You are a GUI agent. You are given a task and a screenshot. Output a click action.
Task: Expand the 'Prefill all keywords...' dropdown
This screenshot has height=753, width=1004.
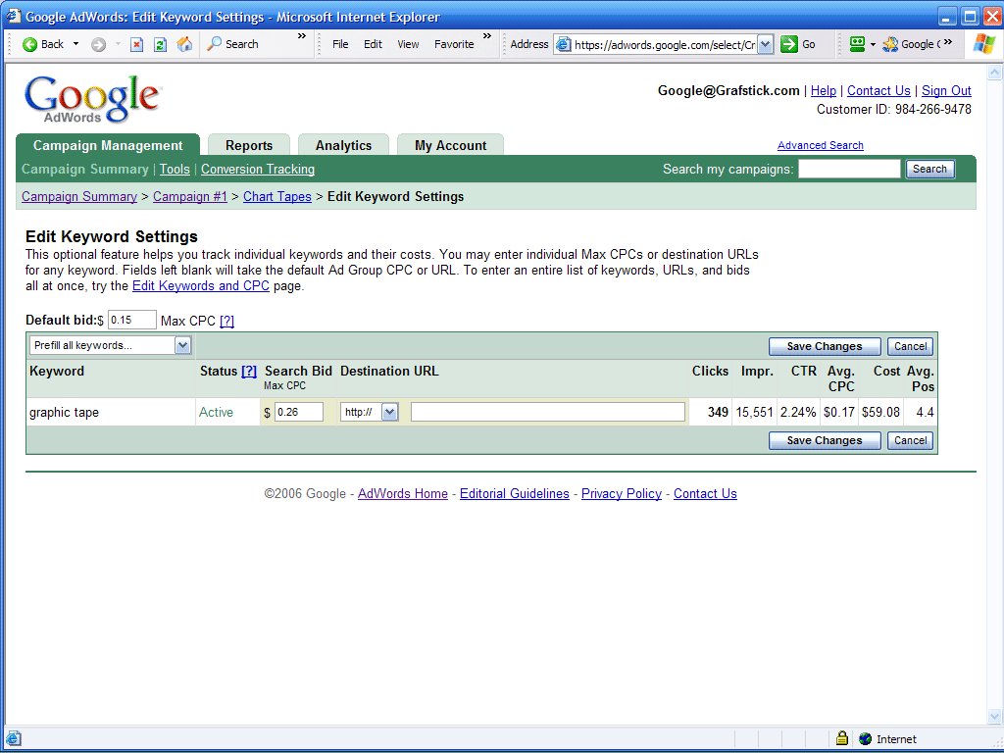tap(182, 345)
